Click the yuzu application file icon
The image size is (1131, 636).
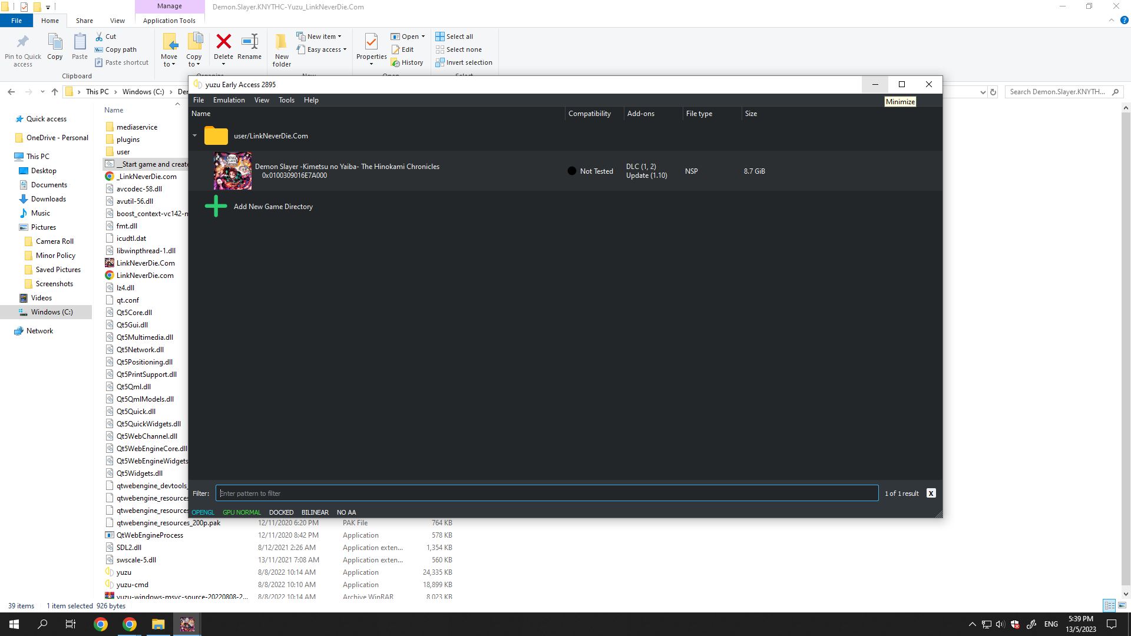110,572
